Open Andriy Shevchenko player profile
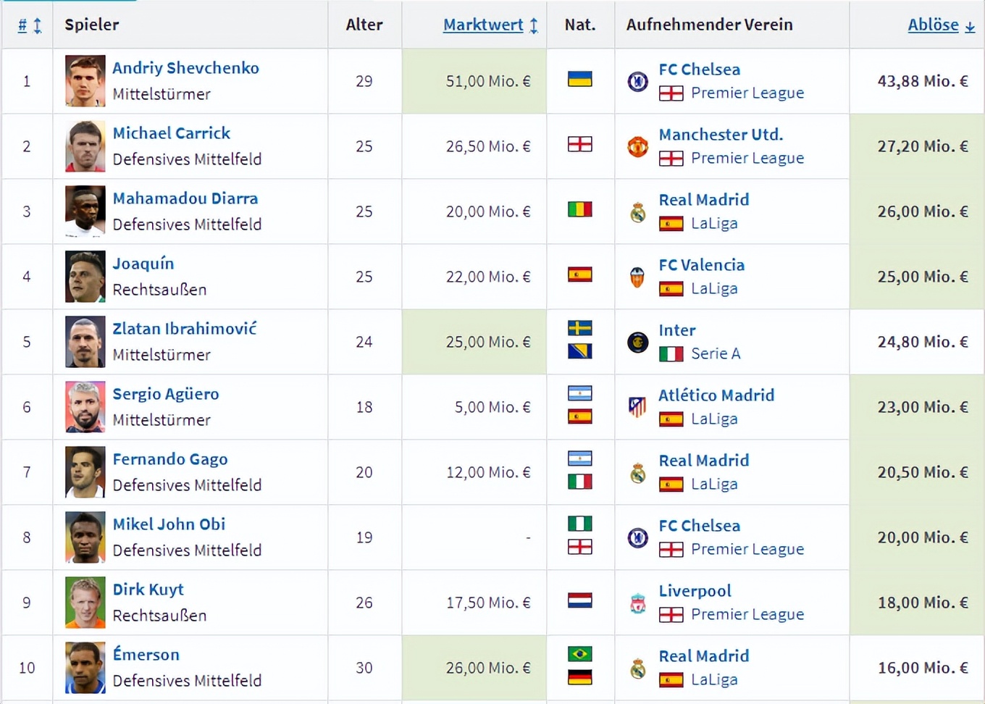The width and height of the screenshot is (985, 704). (x=185, y=68)
